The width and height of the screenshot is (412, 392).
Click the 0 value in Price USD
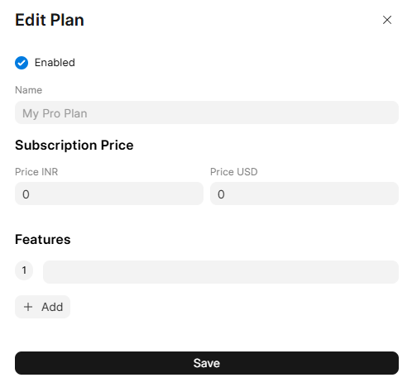(221, 194)
